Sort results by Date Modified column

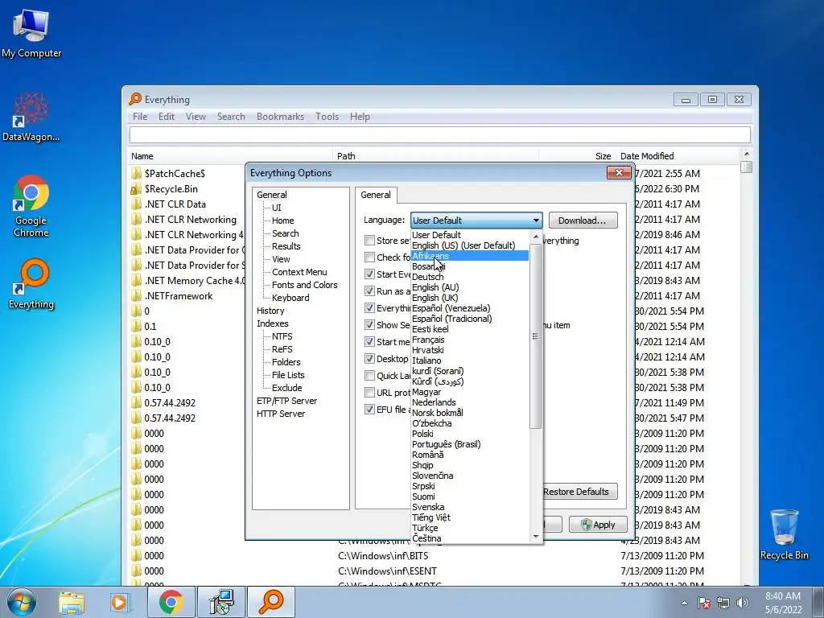pos(678,156)
